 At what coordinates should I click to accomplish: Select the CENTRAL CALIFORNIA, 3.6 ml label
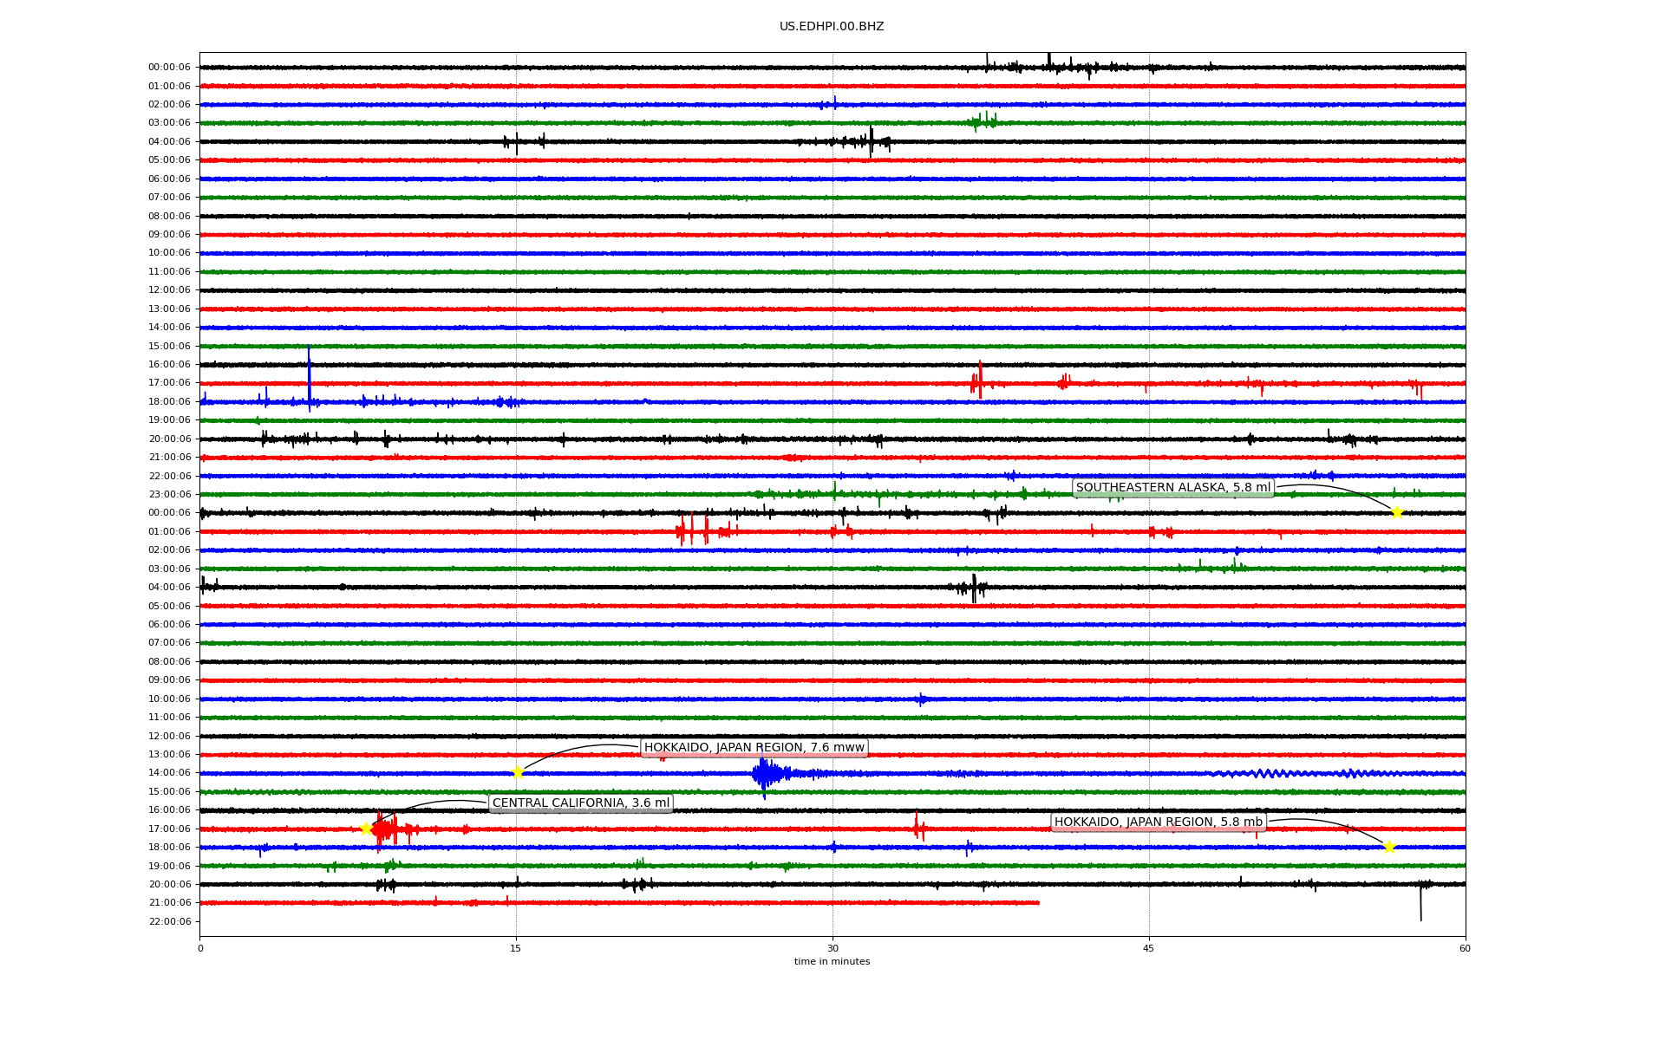coord(580,803)
